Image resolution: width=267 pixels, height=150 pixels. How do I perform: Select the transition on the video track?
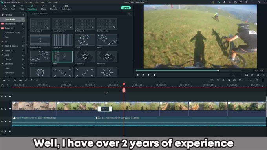[x=105, y=109]
